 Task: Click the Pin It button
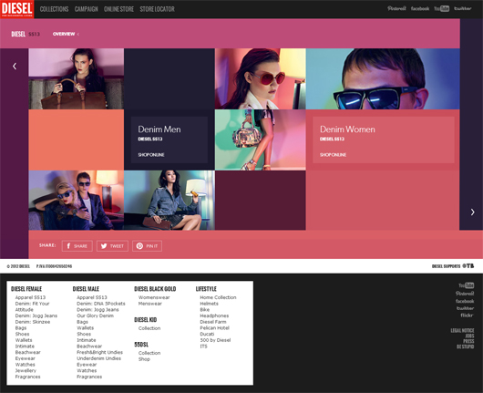click(x=148, y=246)
